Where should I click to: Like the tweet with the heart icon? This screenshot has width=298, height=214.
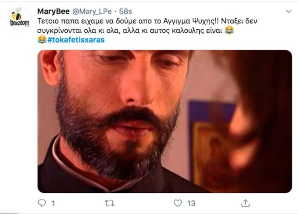coord(178,203)
